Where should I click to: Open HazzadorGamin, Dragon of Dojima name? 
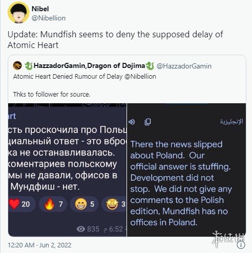(89, 66)
